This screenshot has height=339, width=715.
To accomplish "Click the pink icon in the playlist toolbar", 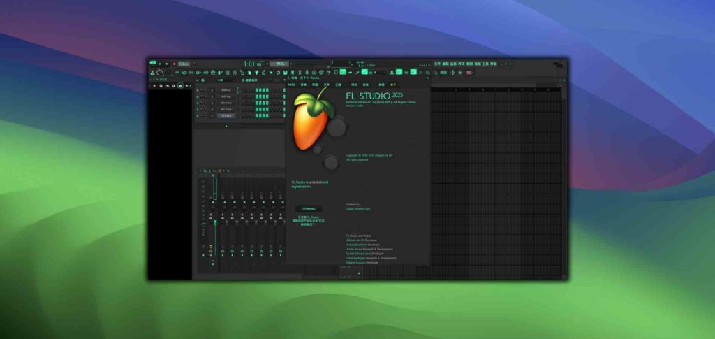I will click(x=469, y=73).
